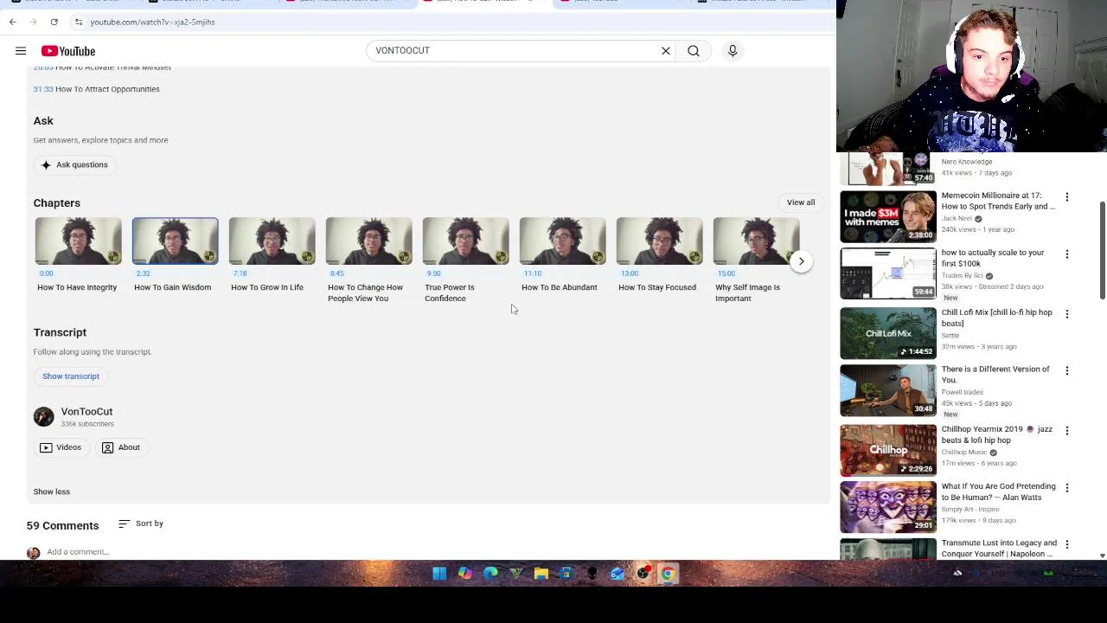This screenshot has width=1107, height=623.
Task: Open the YouTube hamburger guide menu
Action: (21, 51)
